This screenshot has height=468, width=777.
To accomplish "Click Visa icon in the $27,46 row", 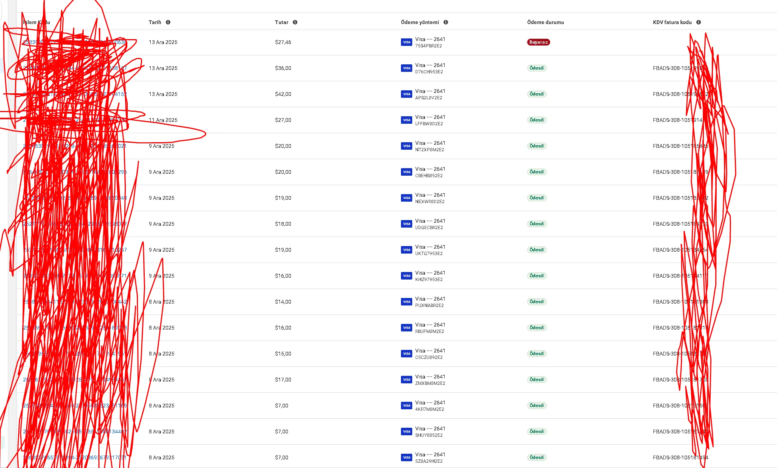I will (406, 42).
